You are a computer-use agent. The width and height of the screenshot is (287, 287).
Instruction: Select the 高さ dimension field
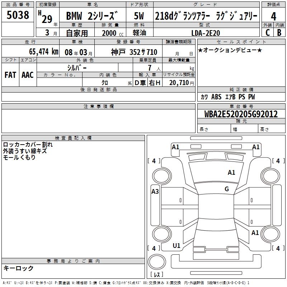click(272, 129)
